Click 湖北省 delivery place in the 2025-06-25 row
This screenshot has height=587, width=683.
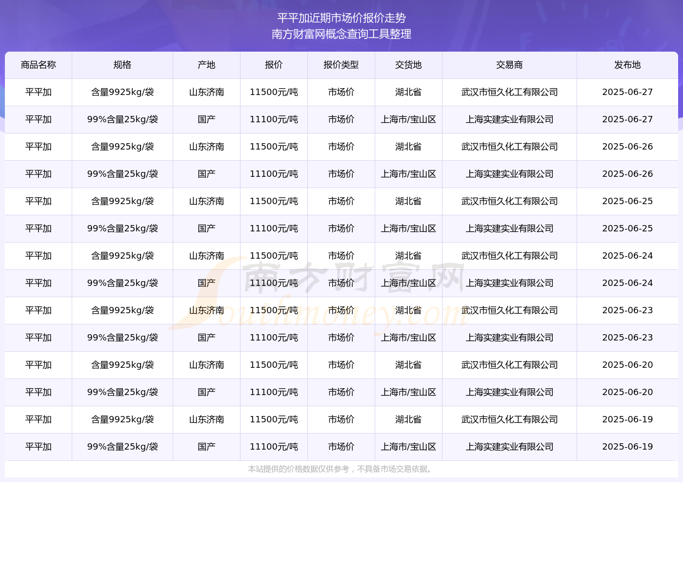[409, 201]
